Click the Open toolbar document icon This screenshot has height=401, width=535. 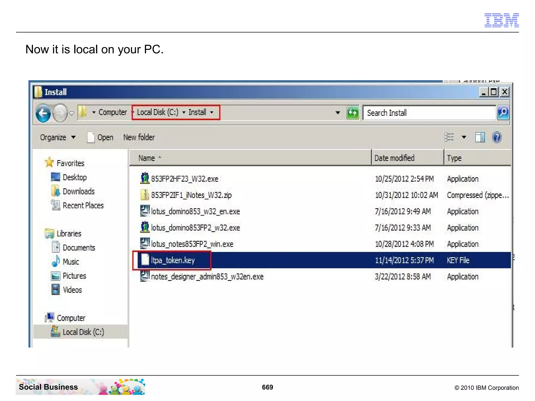tap(91, 137)
